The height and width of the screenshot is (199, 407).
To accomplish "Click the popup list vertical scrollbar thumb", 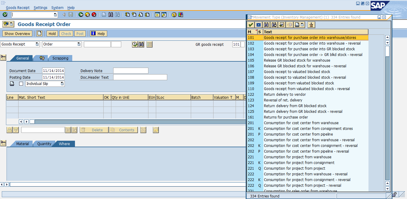I will pos(388,51).
